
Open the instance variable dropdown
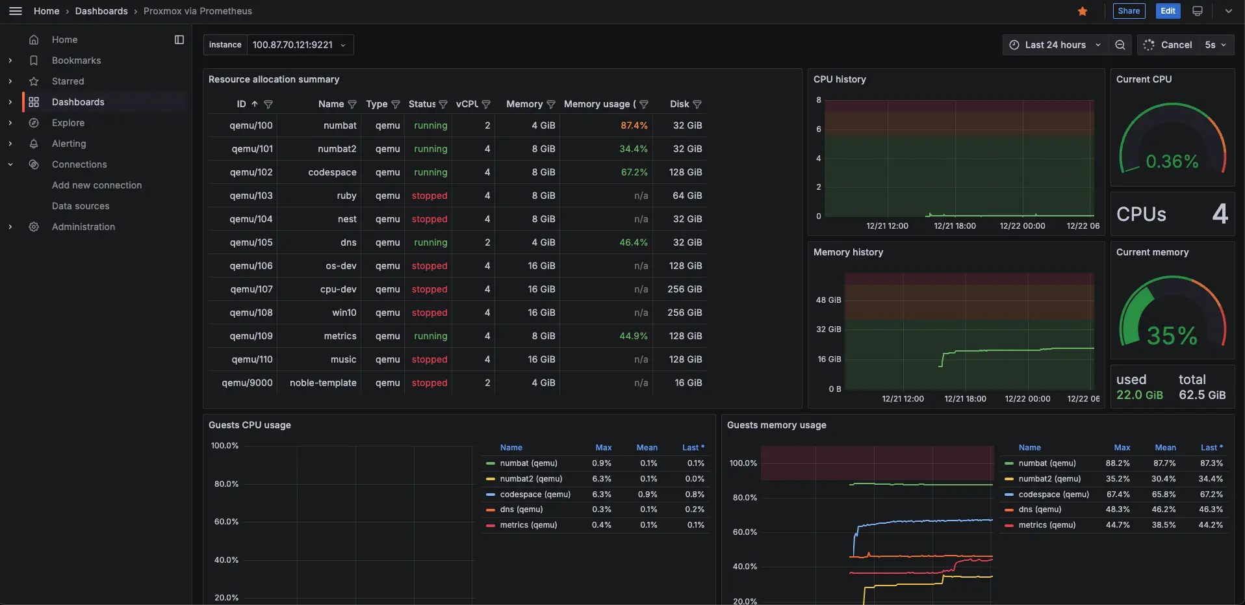coord(300,45)
